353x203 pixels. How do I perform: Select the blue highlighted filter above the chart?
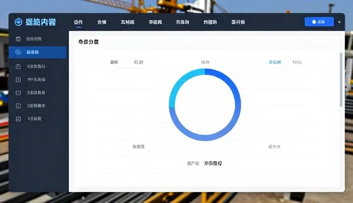[x=275, y=62]
